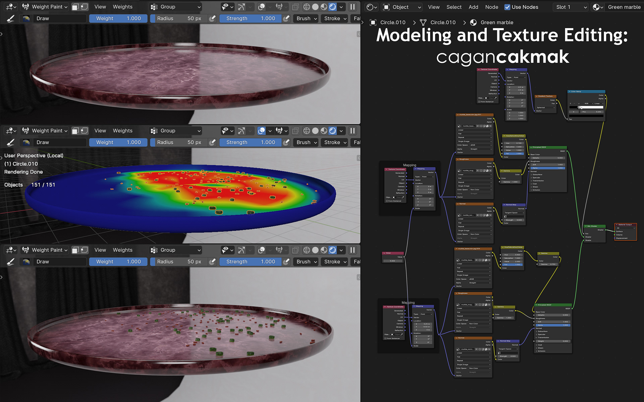
Task: Open Brush settings dropdown in top viewport
Action: [306, 18]
